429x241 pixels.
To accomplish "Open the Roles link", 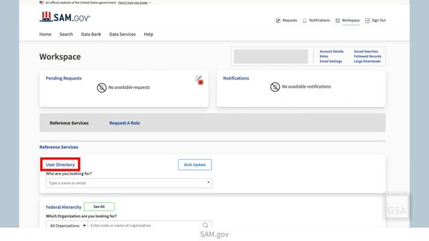I will pyautogui.click(x=324, y=56).
